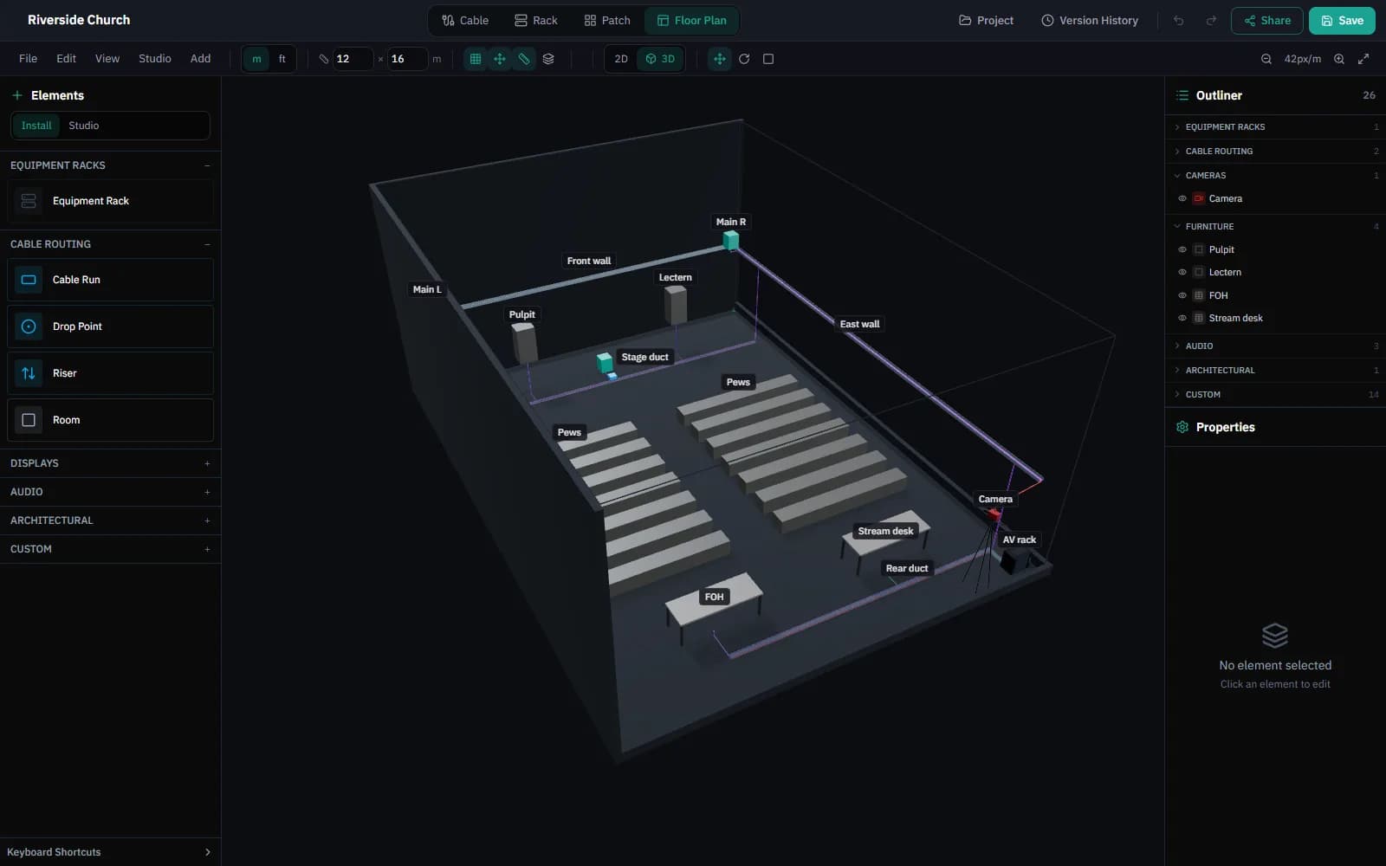Image resolution: width=1386 pixels, height=866 pixels.
Task: Toggle the snap move icon beside the grid
Action: (500, 59)
